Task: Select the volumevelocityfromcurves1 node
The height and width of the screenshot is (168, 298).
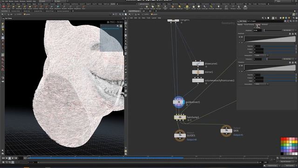Action: (198, 80)
